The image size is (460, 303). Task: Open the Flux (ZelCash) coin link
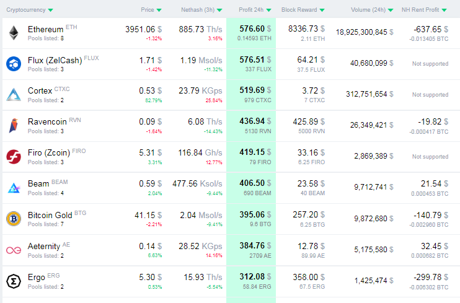tap(55, 61)
